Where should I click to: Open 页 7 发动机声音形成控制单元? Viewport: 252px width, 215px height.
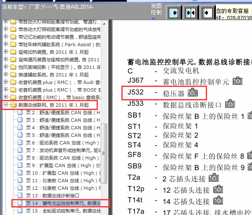click(63, 150)
